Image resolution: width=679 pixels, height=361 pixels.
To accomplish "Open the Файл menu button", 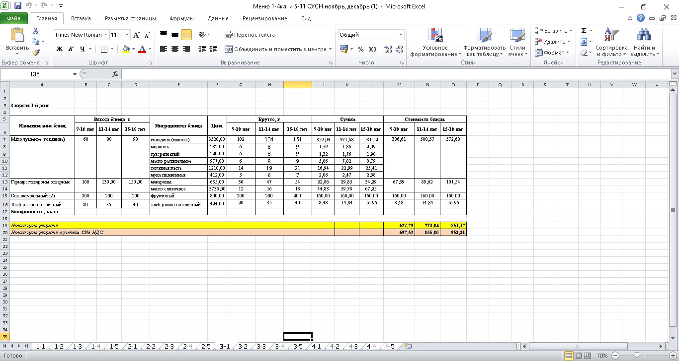I will click(x=14, y=18).
